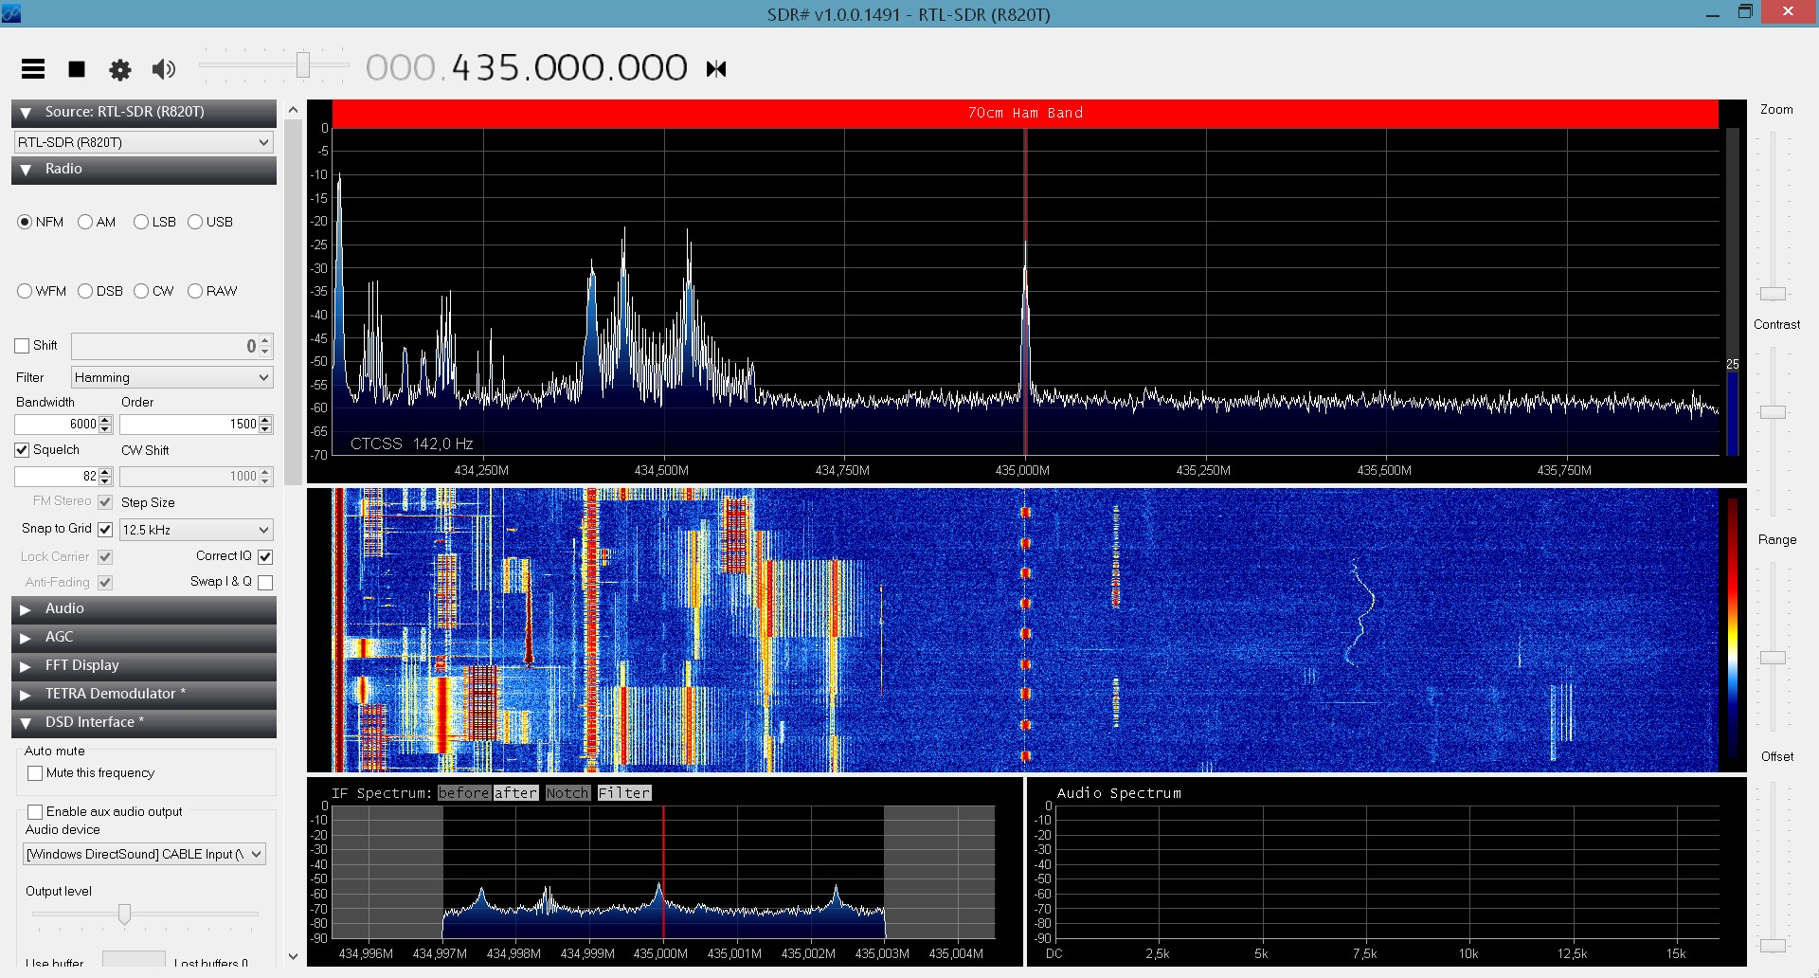Screen dimensions: 1819x978
Task: Click the 70cm Ham Band label bar
Action: coord(1025,113)
